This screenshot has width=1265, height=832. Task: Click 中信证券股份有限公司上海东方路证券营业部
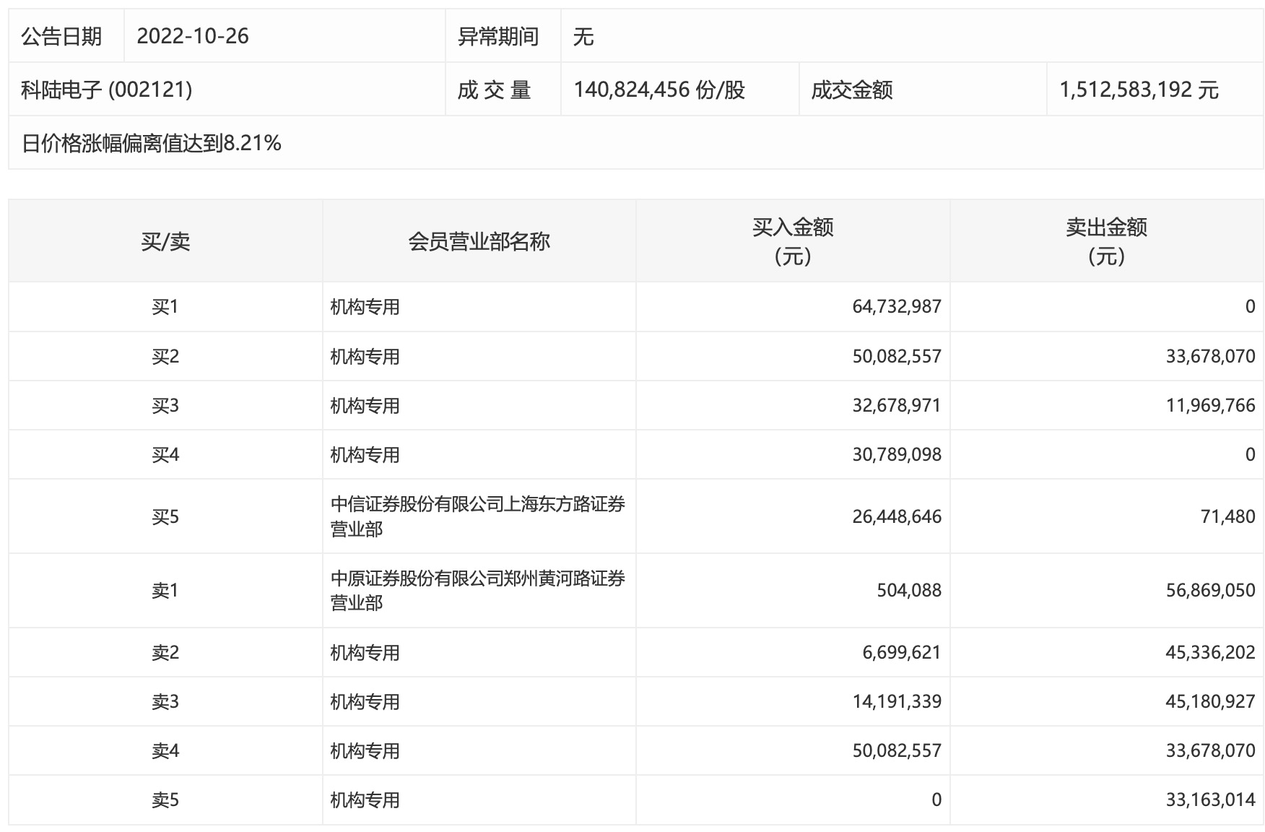[x=478, y=516]
